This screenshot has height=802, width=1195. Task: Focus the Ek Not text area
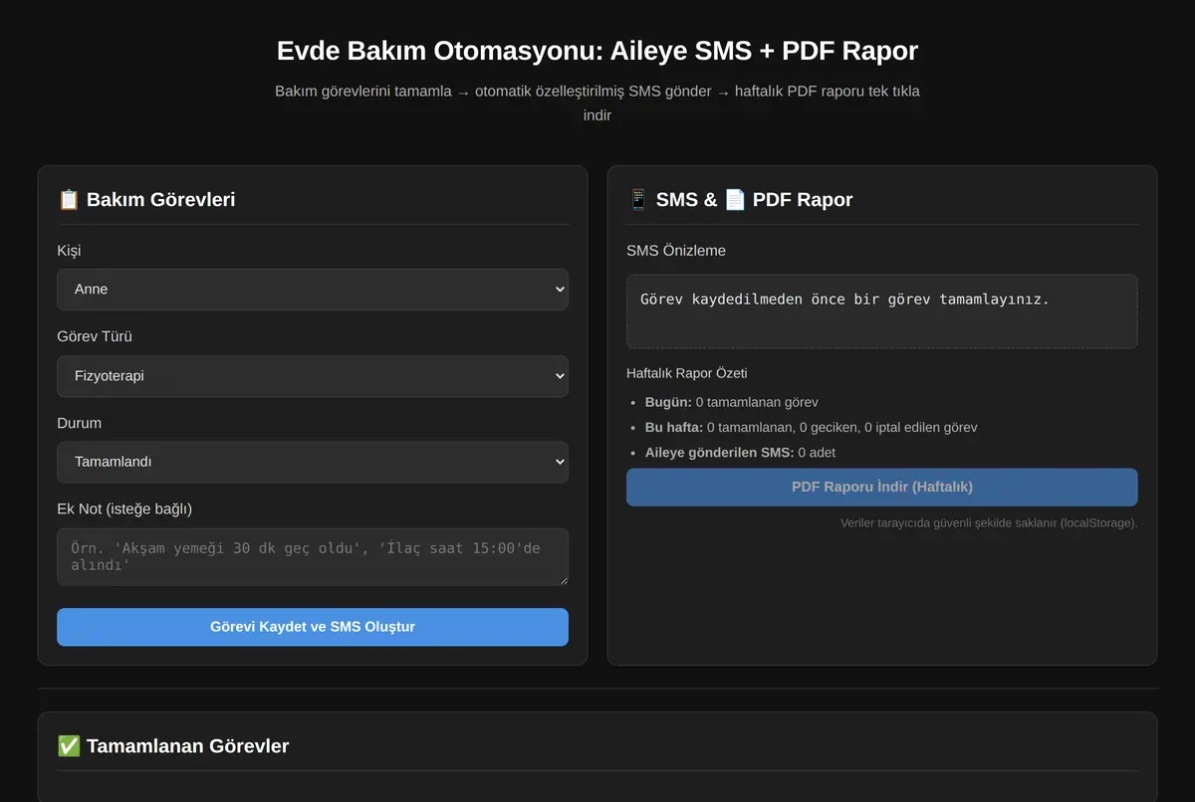pos(313,557)
